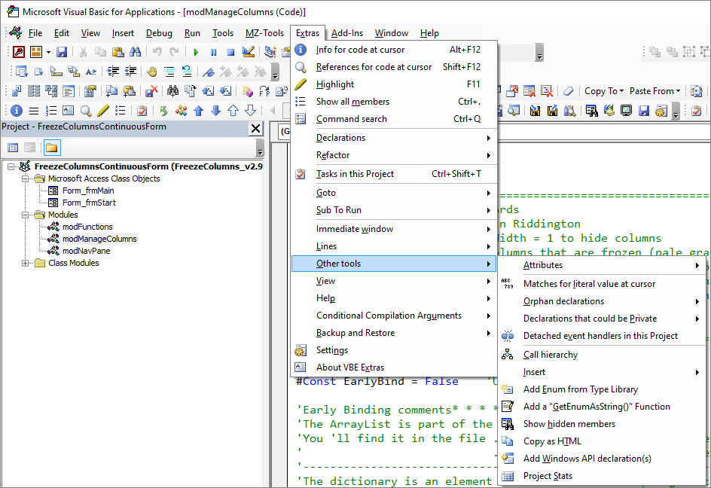
Task: Click the View Code icon in Project panel
Action: [x=13, y=148]
